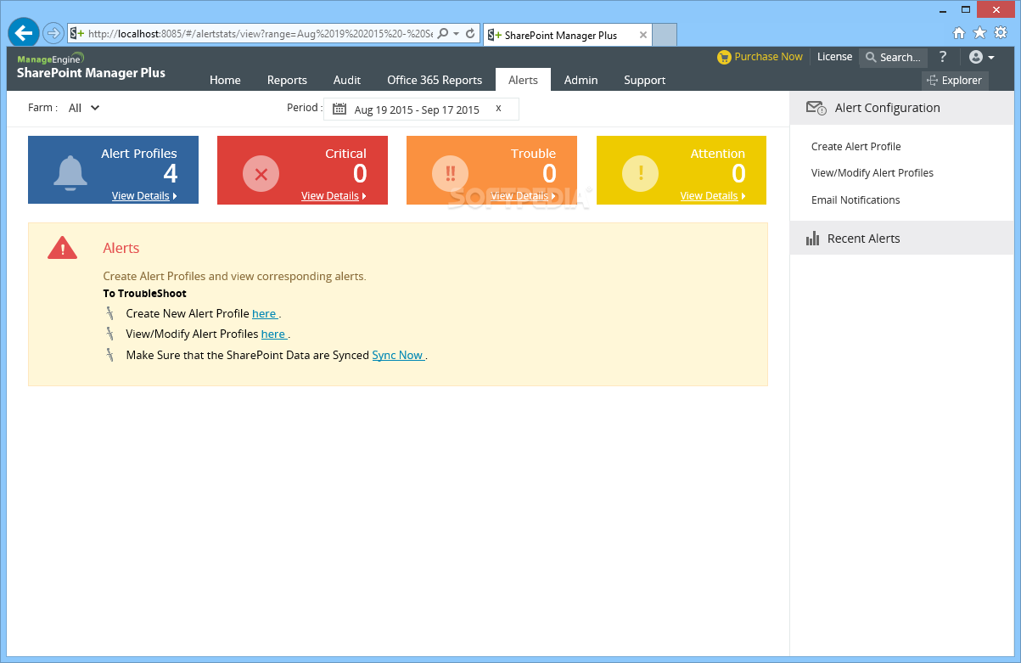This screenshot has height=663, width=1021.
Task: Click the browser address URL field
Action: 260,34
